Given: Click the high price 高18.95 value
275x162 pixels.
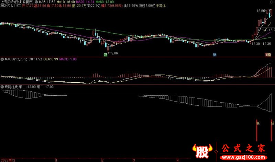Looking at the screenshot, I should [40, 6].
